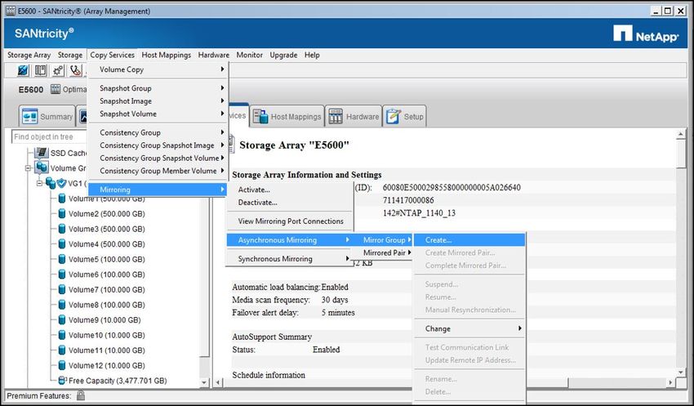Open the Storage menu
The height and width of the screenshot is (406, 694).
(70, 55)
